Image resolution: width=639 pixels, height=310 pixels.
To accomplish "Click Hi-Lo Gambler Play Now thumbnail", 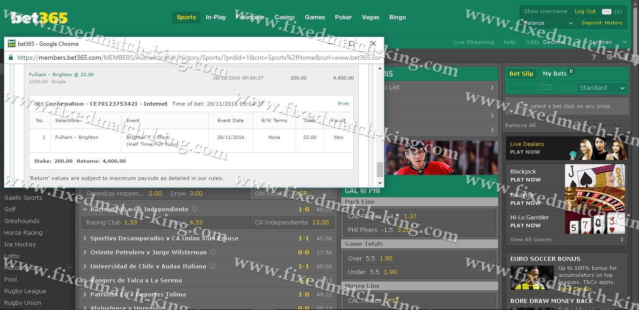I will coord(595,223).
